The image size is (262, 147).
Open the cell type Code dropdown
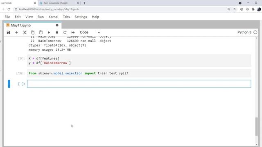pos(90,32)
